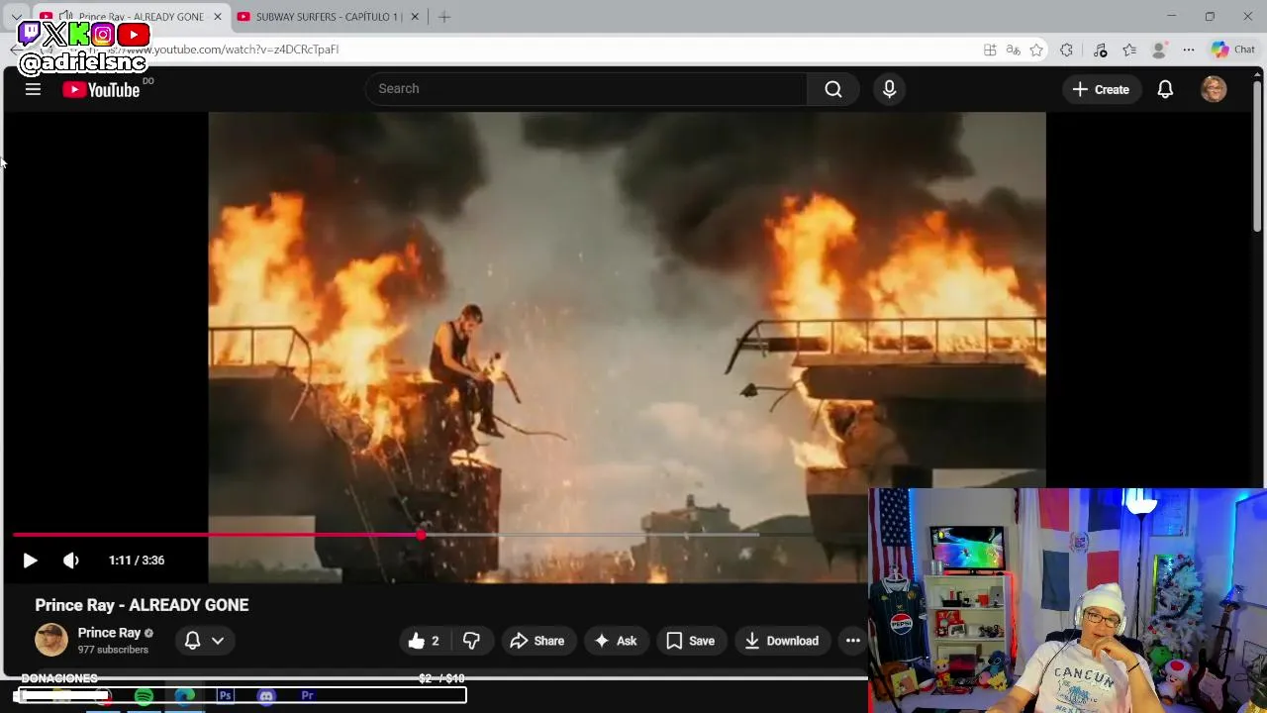Image resolution: width=1267 pixels, height=713 pixels.
Task: Mute the video with the speaker icon
Action: tap(71, 560)
